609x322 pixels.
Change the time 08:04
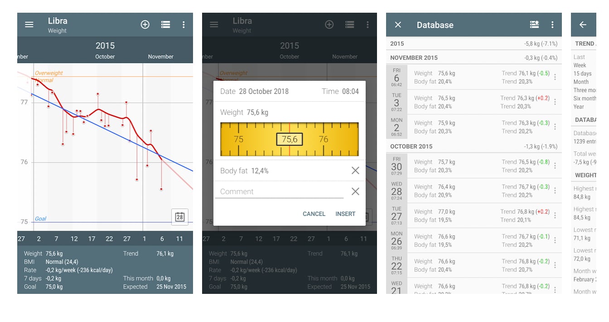[x=350, y=91]
